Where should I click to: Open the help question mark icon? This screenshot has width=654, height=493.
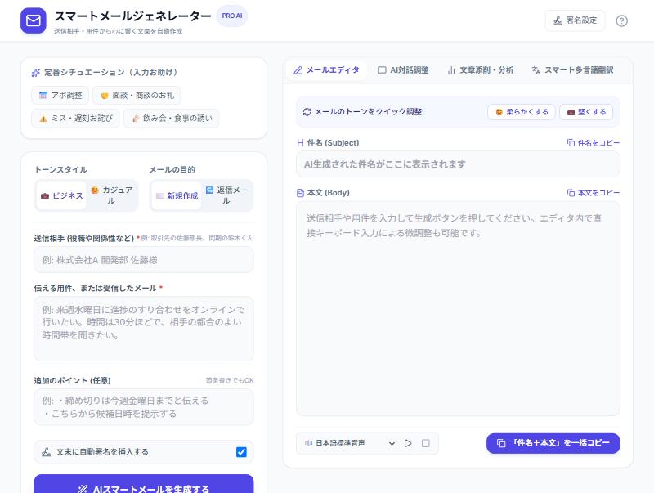621,20
